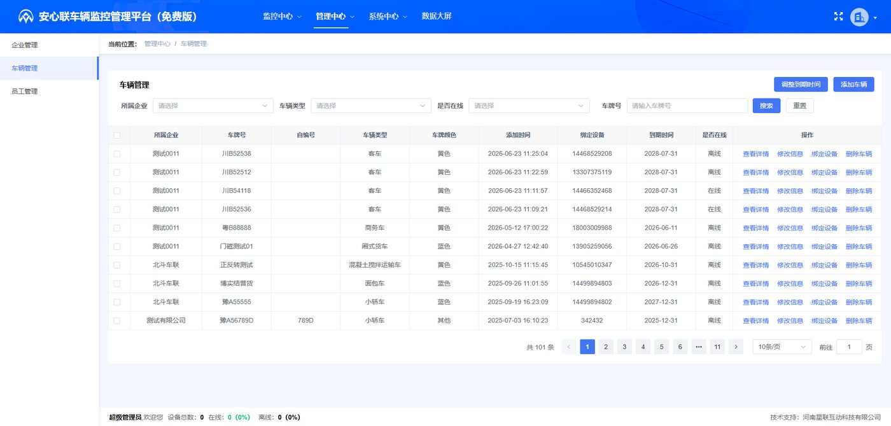Click the 789D self-number cell
Screen dimensions: 891x426
point(305,320)
